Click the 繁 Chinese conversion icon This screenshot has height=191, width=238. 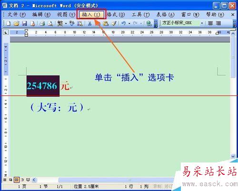tap(60, 23)
